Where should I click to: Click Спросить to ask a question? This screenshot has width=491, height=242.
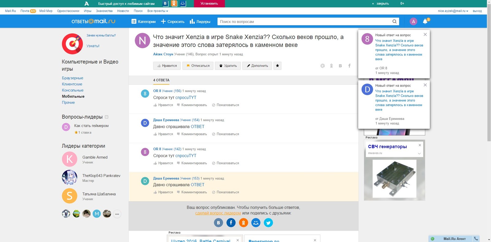pyautogui.click(x=173, y=21)
